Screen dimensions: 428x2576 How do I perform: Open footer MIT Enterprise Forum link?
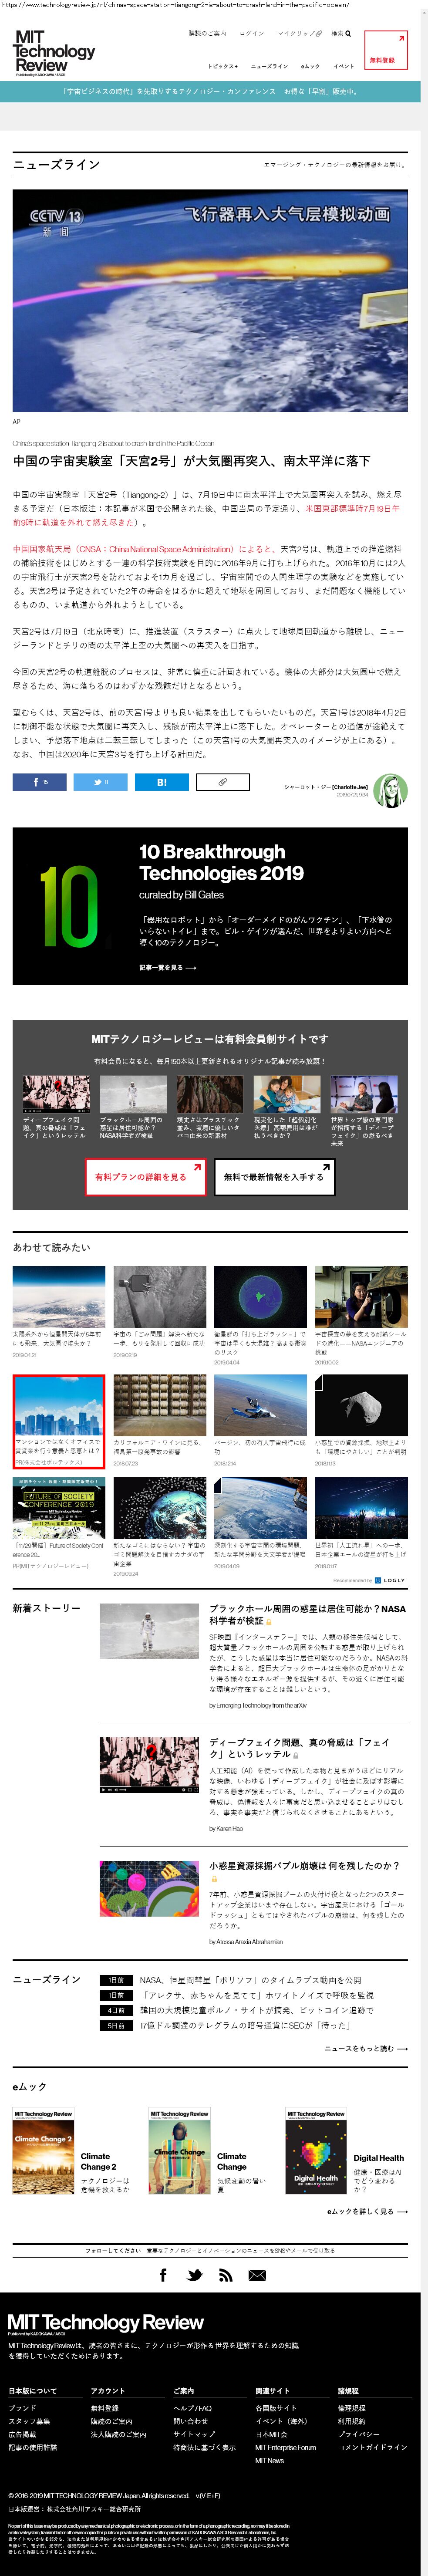(x=285, y=2447)
